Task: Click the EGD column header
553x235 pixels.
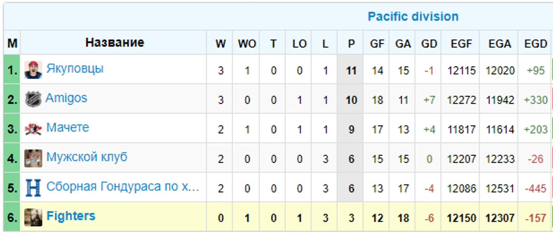Action: tap(535, 44)
